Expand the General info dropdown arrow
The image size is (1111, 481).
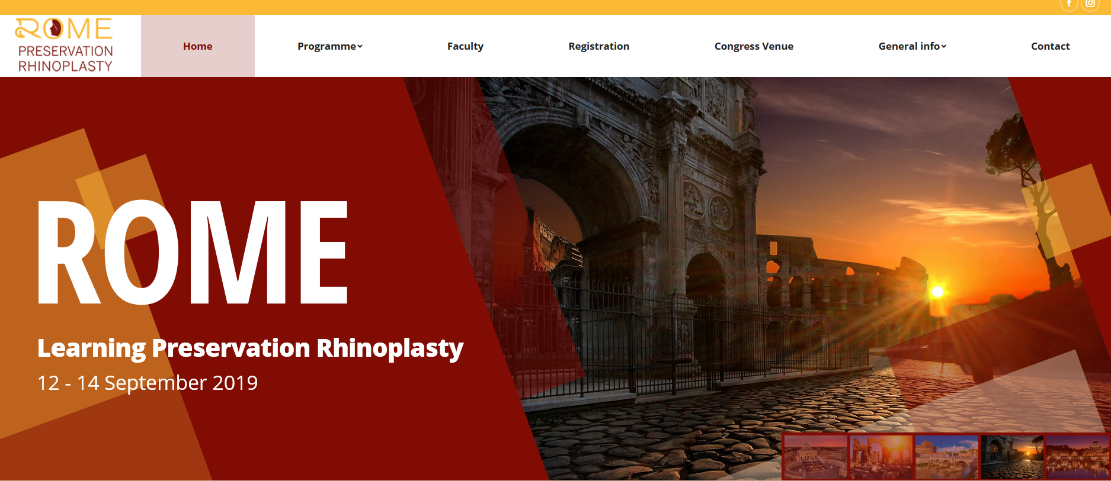(x=944, y=46)
